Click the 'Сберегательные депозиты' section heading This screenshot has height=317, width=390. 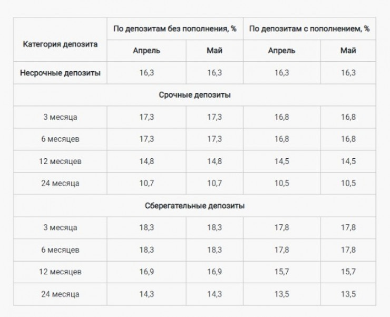[194, 206]
